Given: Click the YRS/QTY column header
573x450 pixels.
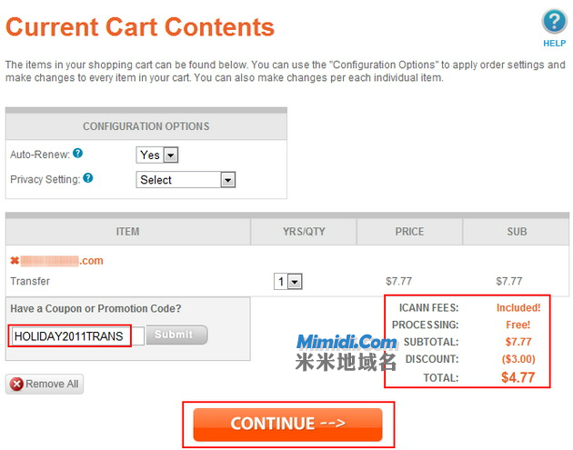Looking at the screenshot, I should click(304, 232).
